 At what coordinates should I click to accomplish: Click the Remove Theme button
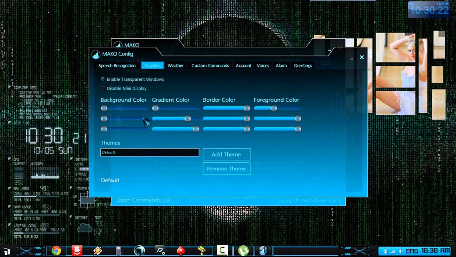227,168
